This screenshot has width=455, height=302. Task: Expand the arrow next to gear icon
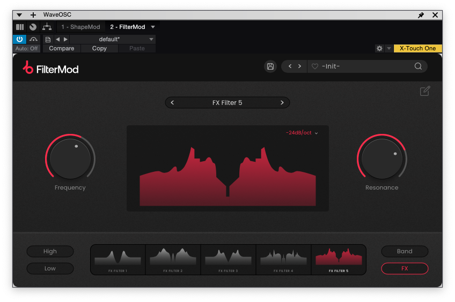(389, 48)
